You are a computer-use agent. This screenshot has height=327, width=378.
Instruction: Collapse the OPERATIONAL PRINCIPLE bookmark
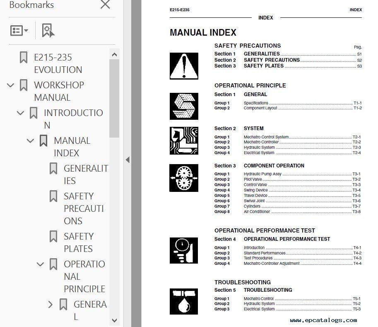coord(40,264)
